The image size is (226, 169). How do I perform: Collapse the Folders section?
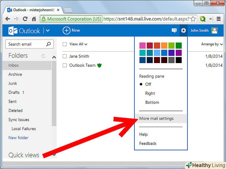click(x=54, y=57)
